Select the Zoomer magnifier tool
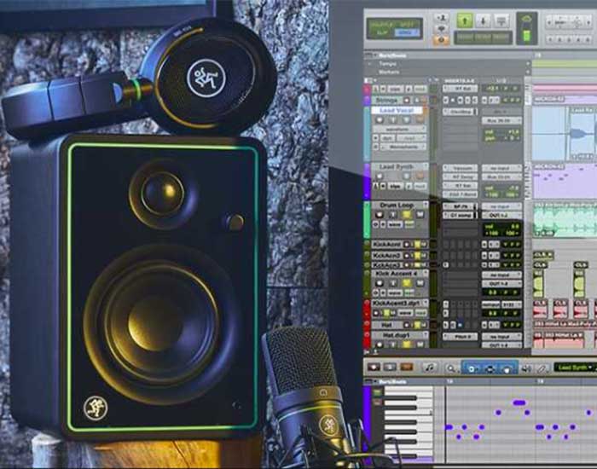Image resolution: width=597 pixels, height=469 pixels. tap(451, 368)
